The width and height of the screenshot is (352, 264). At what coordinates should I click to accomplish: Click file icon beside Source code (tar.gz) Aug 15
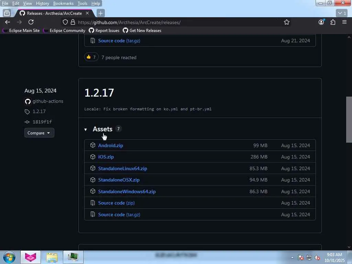(x=93, y=214)
